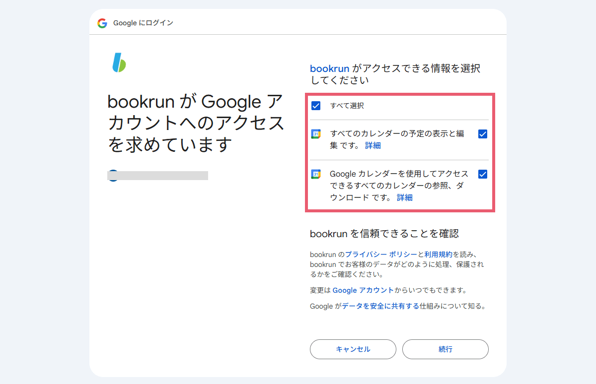Screen dimensions: 596x384
Task: Disable the calendar view and edit permission
Action: 482,133
